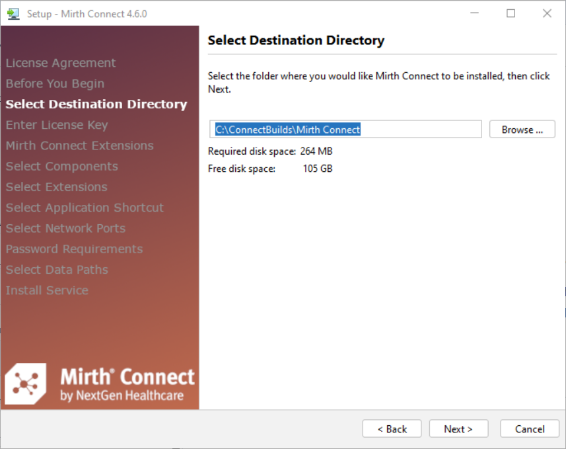This screenshot has height=449, width=566.
Task: Select the License Agreement step in sidebar
Action: click(x=61, y=63)
